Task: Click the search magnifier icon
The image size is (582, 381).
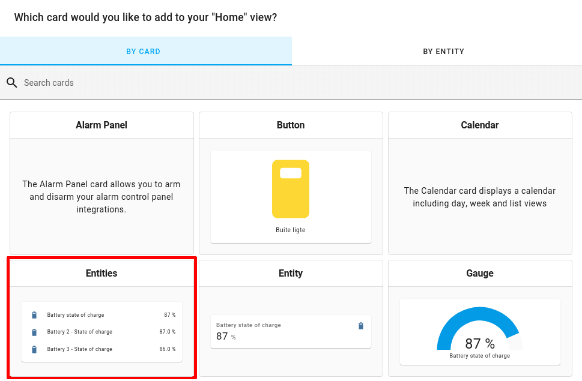Action: (x=12, y=82)
